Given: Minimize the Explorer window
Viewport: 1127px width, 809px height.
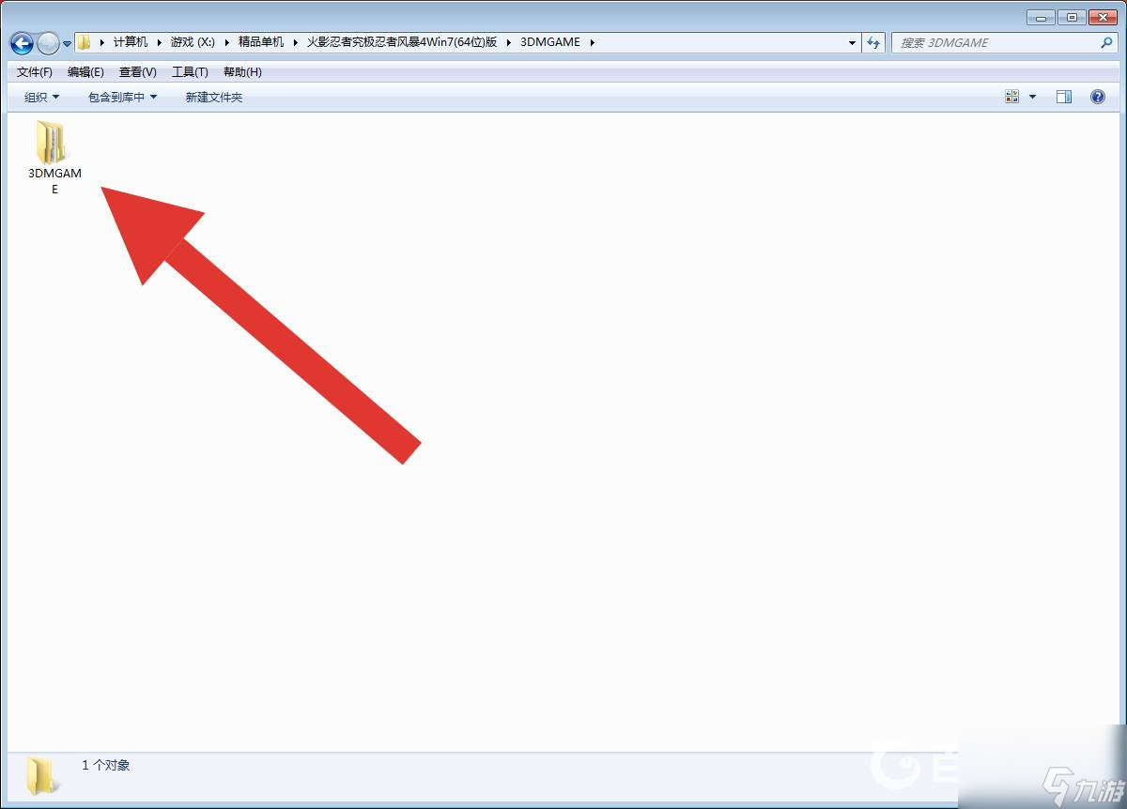Looking at the screenshot, I should click(1041, 17).
